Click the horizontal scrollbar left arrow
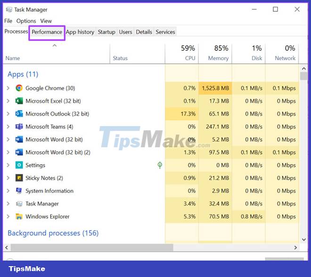 [x=7, y=247]
